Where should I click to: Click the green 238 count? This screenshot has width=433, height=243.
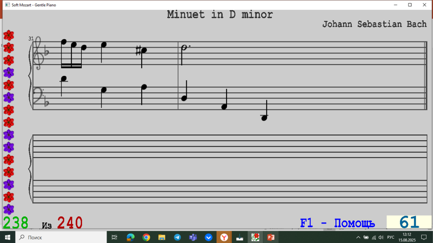[16, 223]
